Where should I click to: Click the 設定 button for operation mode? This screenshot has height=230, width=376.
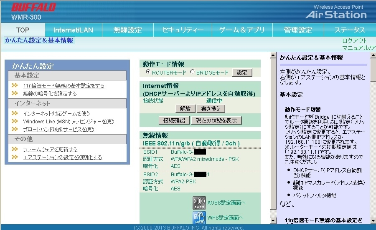[x=242, y=72]
